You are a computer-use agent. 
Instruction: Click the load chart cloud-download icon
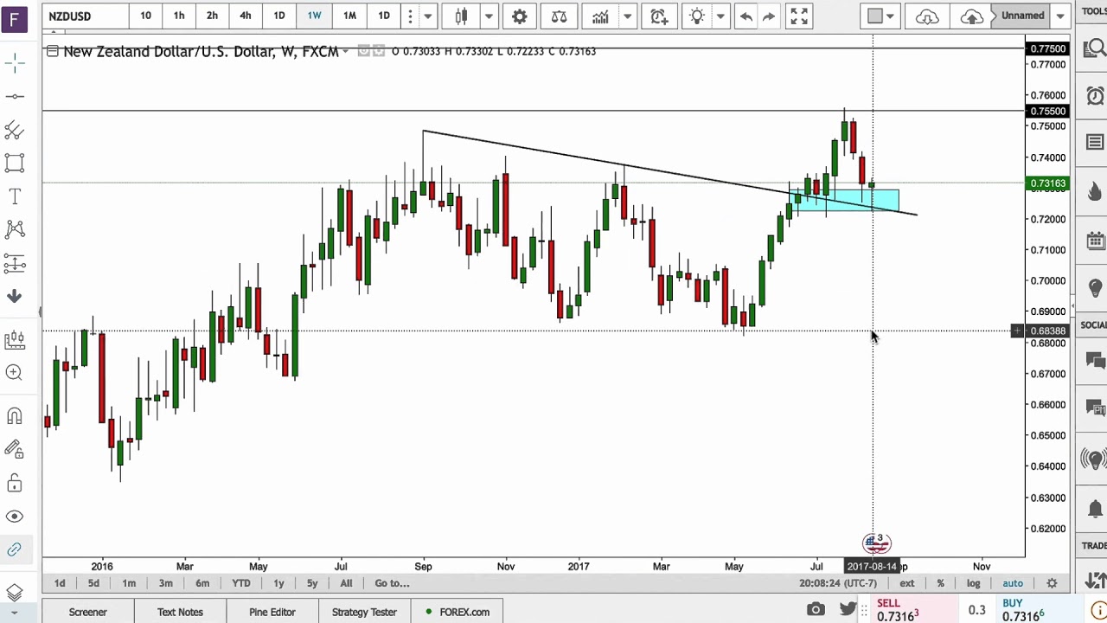pyautogui.click(x=927, y=16)
